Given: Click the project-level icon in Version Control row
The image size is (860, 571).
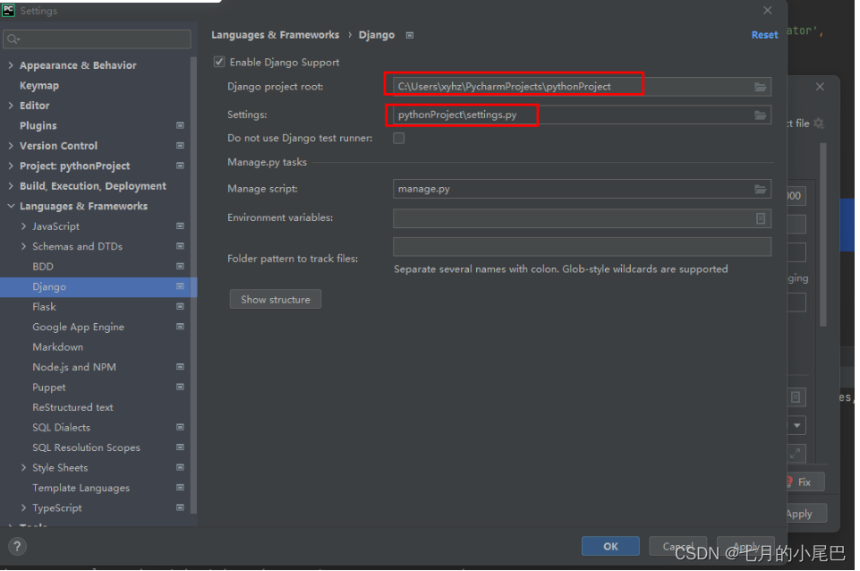Looking at the screenshot, I should (180, 145).
